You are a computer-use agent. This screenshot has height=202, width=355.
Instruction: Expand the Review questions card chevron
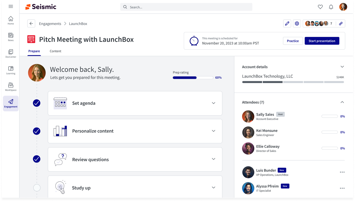tap(214, 159)
